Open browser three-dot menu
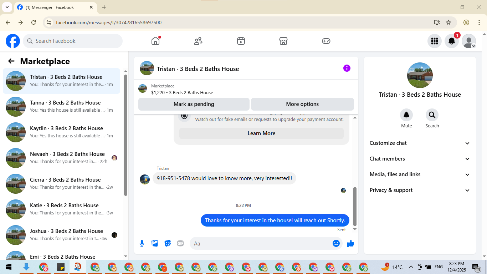The image size is (487, 274). click(x=479, y=22)
